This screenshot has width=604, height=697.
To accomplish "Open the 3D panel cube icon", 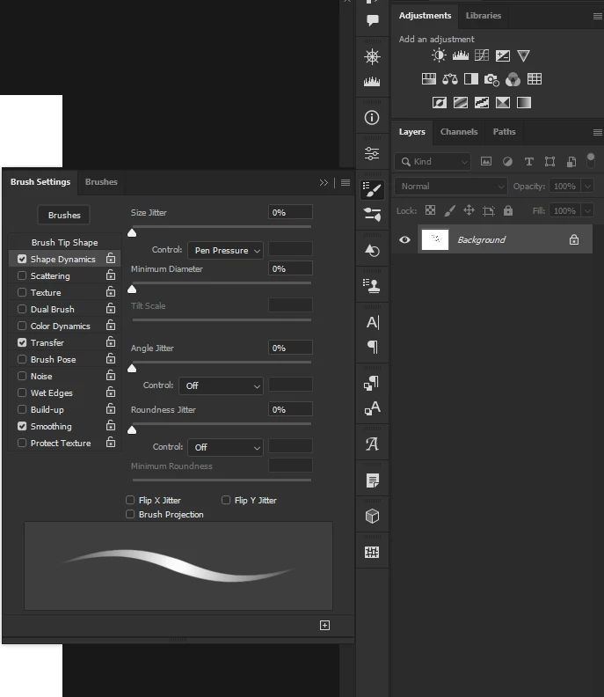I will (372, 516).
